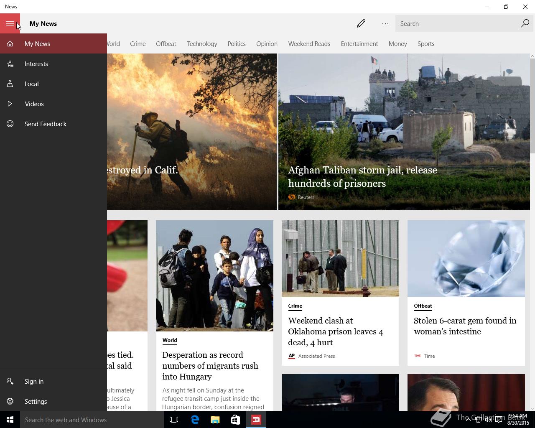Open the Windows Start button
This screenshot has width=535, height=428.
pos(10,420)
